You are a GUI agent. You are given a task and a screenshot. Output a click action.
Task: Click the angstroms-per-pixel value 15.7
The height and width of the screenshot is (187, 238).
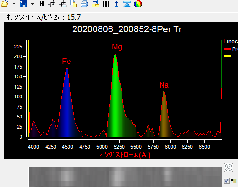74,17
